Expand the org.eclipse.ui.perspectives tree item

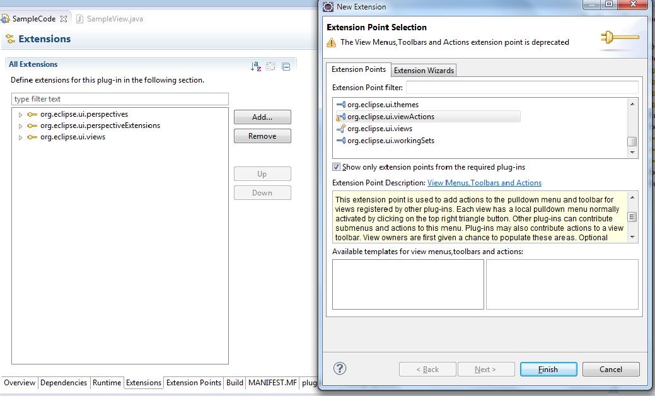[19, 114]
